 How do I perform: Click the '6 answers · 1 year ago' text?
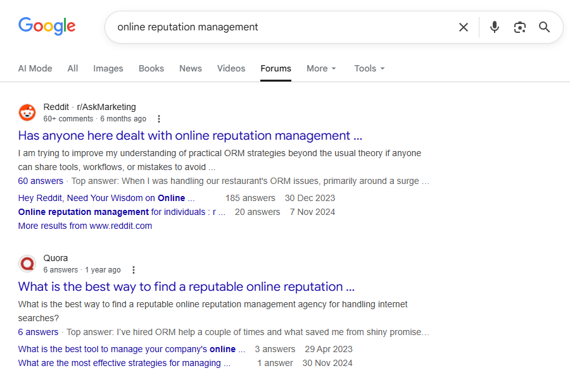(x=82, y=269)
